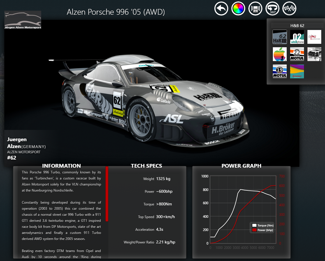Screen dimensions: 325x261
Task: Click the POWER GRAPH heading
Action: click(x=241, y=166)
